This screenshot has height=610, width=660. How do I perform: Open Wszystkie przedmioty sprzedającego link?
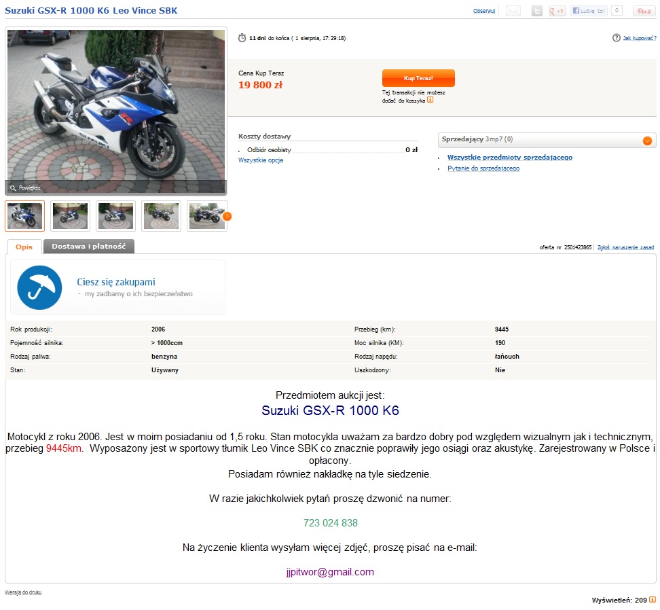(x=510, y=158)
